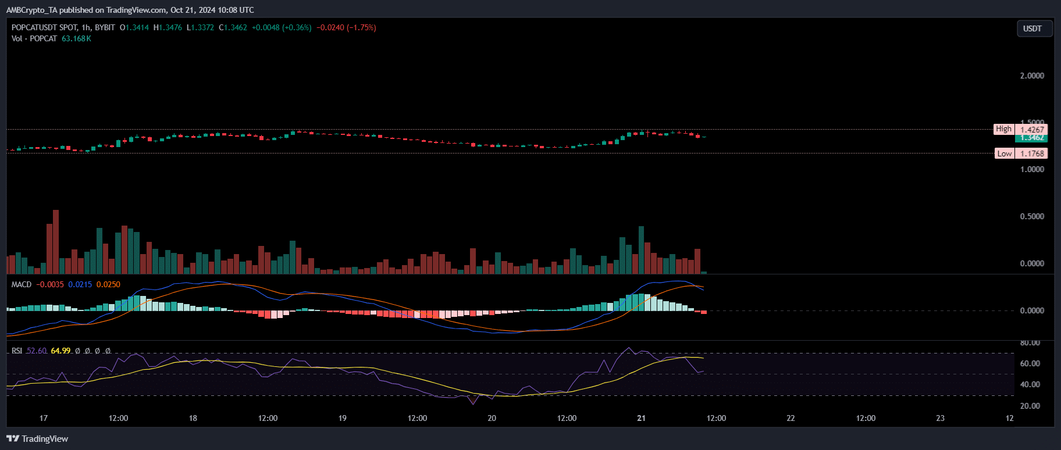This screenshot has width=1061, height=450.
Task: Click the 2.0000 price axis level
Action: pyautogui.click(x=1032, y=76)
